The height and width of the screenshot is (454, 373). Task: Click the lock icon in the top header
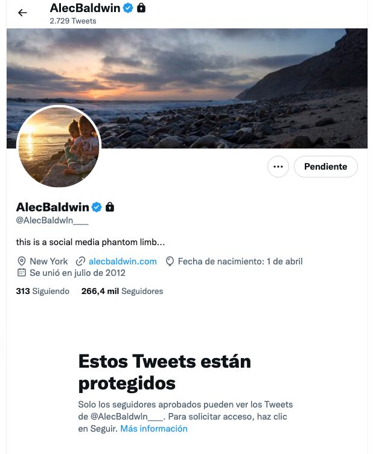point(141,7)
